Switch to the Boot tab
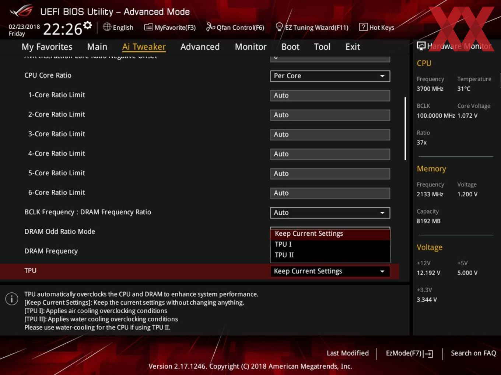Image resolution: width=501 pixels, height=375 pixels. pos(290,47)
